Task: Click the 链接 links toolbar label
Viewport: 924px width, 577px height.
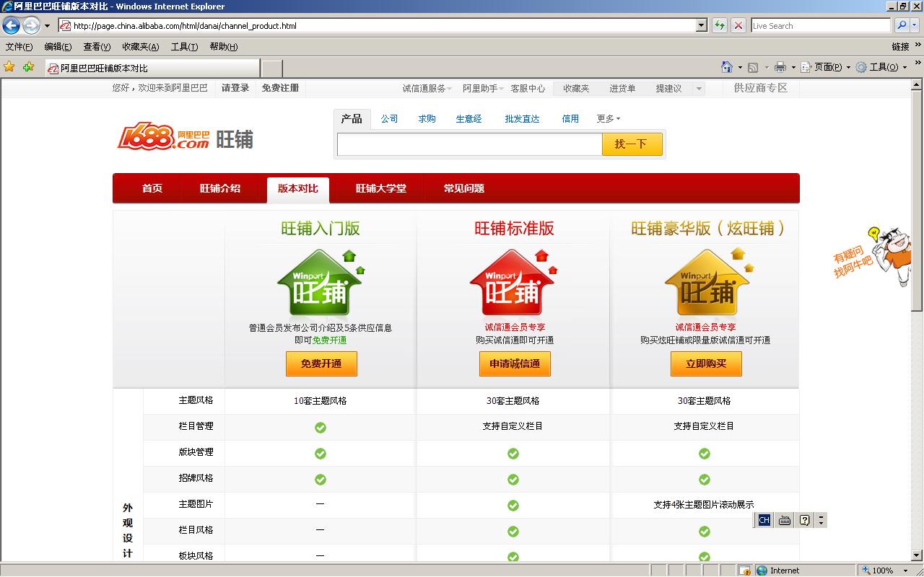Action: (x=900, y=47)
